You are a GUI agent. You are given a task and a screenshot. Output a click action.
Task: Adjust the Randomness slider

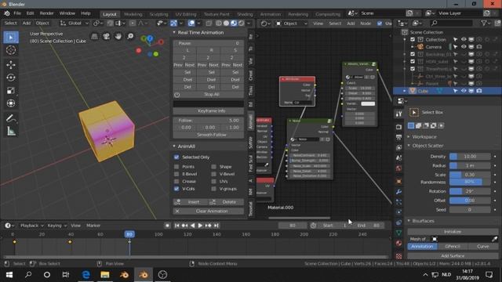point(470,182)
